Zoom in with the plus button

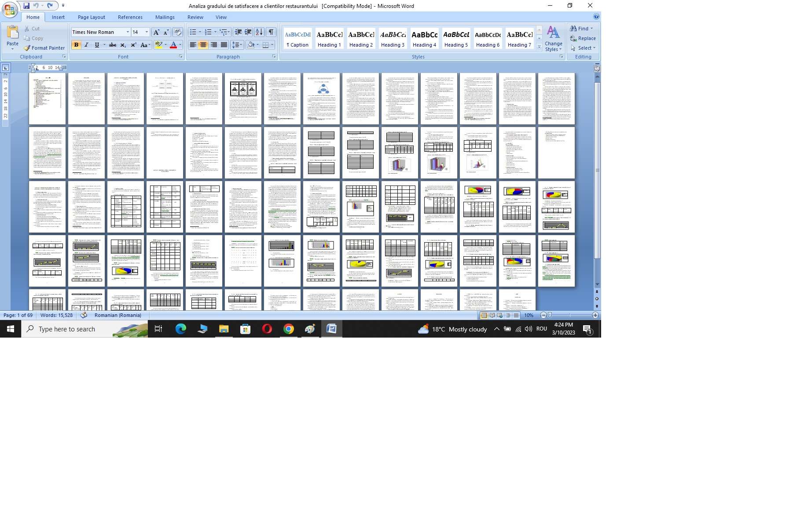(595, 315)
